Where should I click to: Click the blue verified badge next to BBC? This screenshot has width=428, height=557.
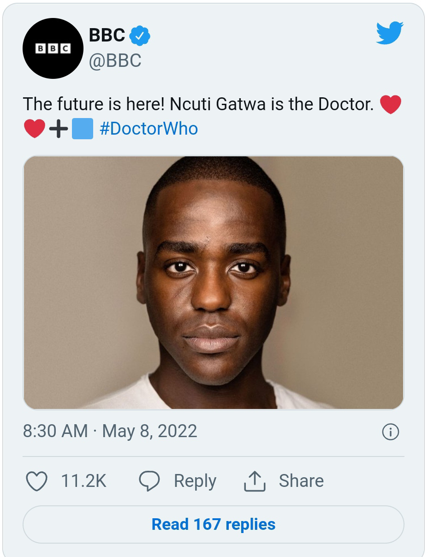(139, 36)
